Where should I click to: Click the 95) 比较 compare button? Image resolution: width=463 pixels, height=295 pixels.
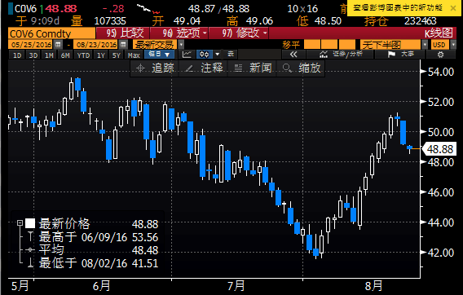click(x=123, y=33)
